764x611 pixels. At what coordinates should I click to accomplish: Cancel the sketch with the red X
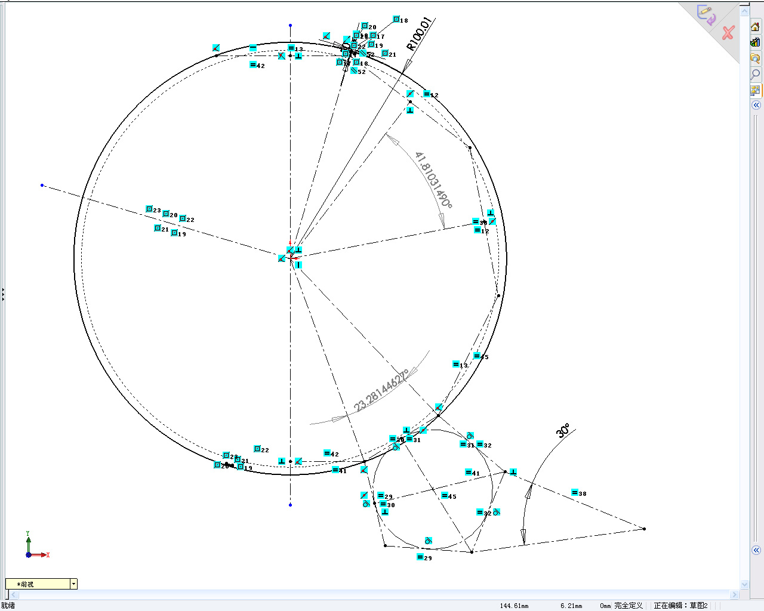pos(728,33)
